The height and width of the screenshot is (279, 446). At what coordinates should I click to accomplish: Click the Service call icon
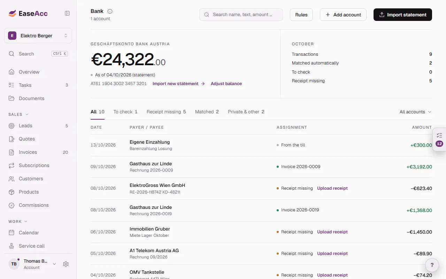[11, 246]
